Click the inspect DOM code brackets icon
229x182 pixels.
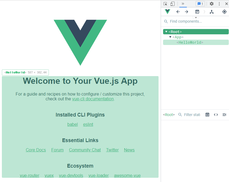pyautogui.click(x=216, y=115)
